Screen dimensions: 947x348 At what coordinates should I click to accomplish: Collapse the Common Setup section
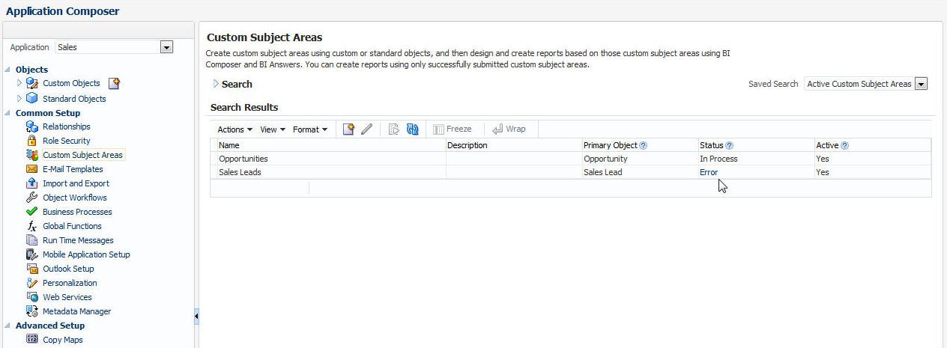coord(9,113)
